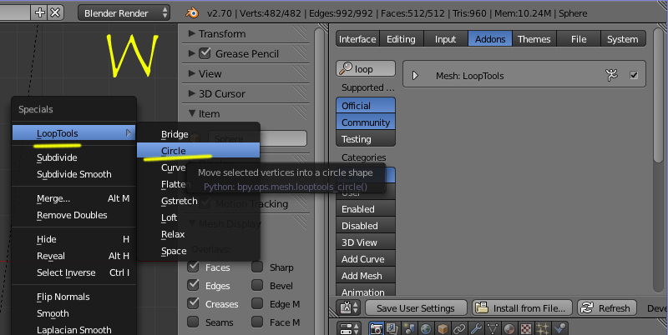Toggle the Testing support level filter
Image resolution: width=668 pixels, height=335 pixels.
(x=366, y=138)
